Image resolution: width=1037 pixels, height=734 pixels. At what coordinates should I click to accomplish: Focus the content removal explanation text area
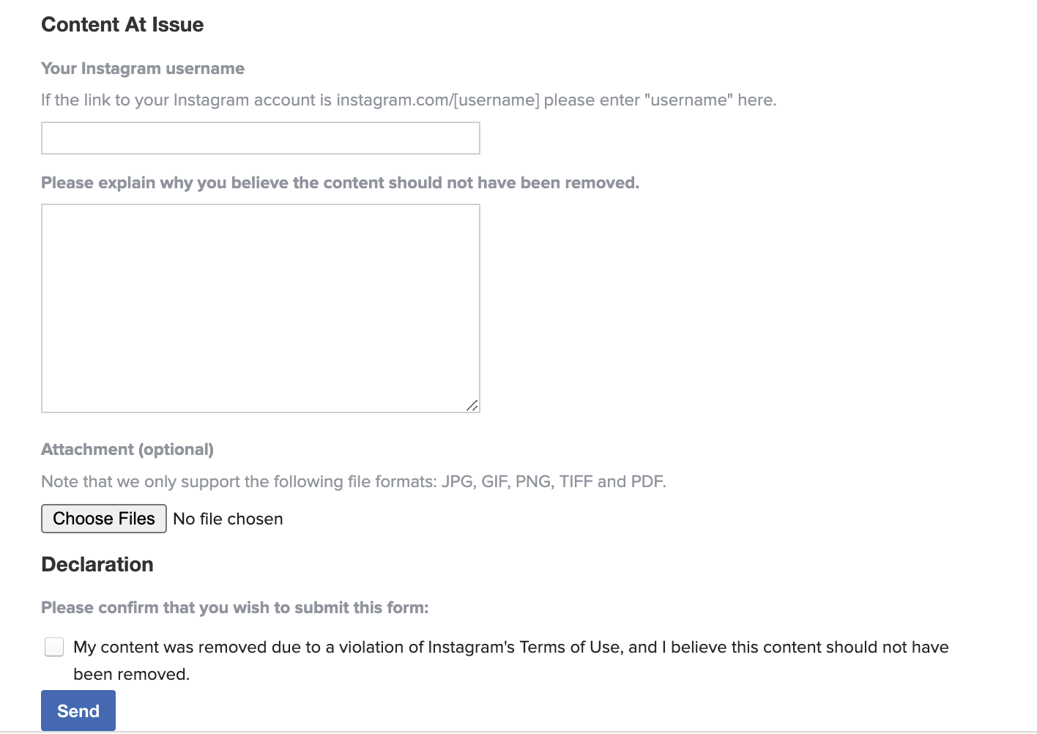(x=261, y=308)
